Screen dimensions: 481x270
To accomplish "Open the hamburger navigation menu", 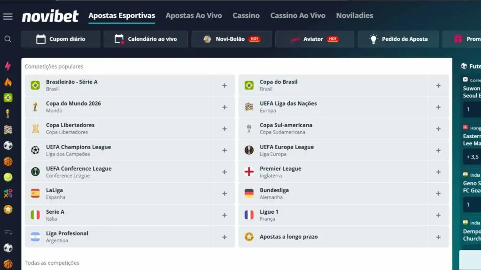I will point(8,15).
